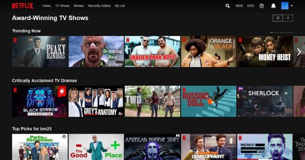Open Sherlock thumbnail
This screenshot has height=160, width=305.
point(265,102)
